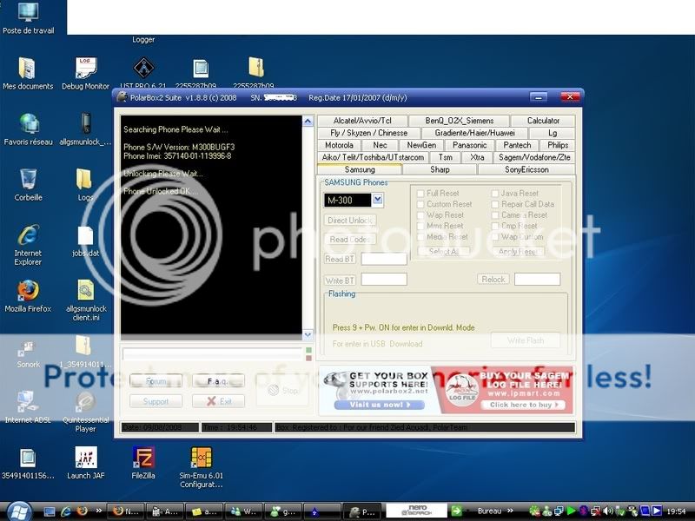This screenshot has width=695, height=521.
Task: Enable the Java Reset checkbox
Action: click(x=495, y=194)
